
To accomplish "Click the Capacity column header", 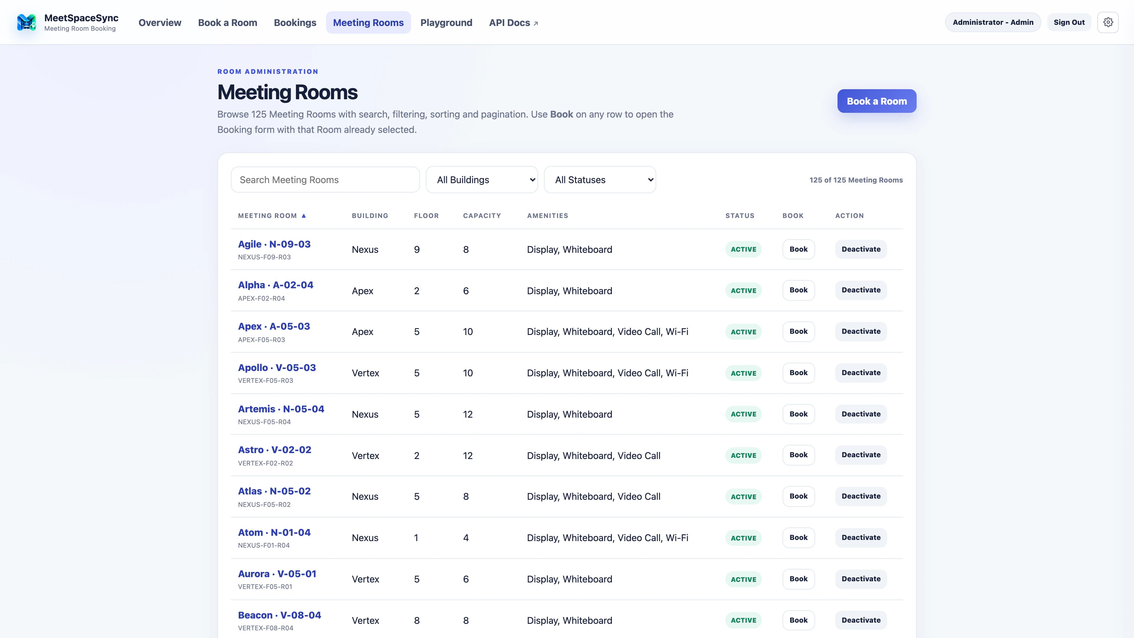I will (482, 216).
